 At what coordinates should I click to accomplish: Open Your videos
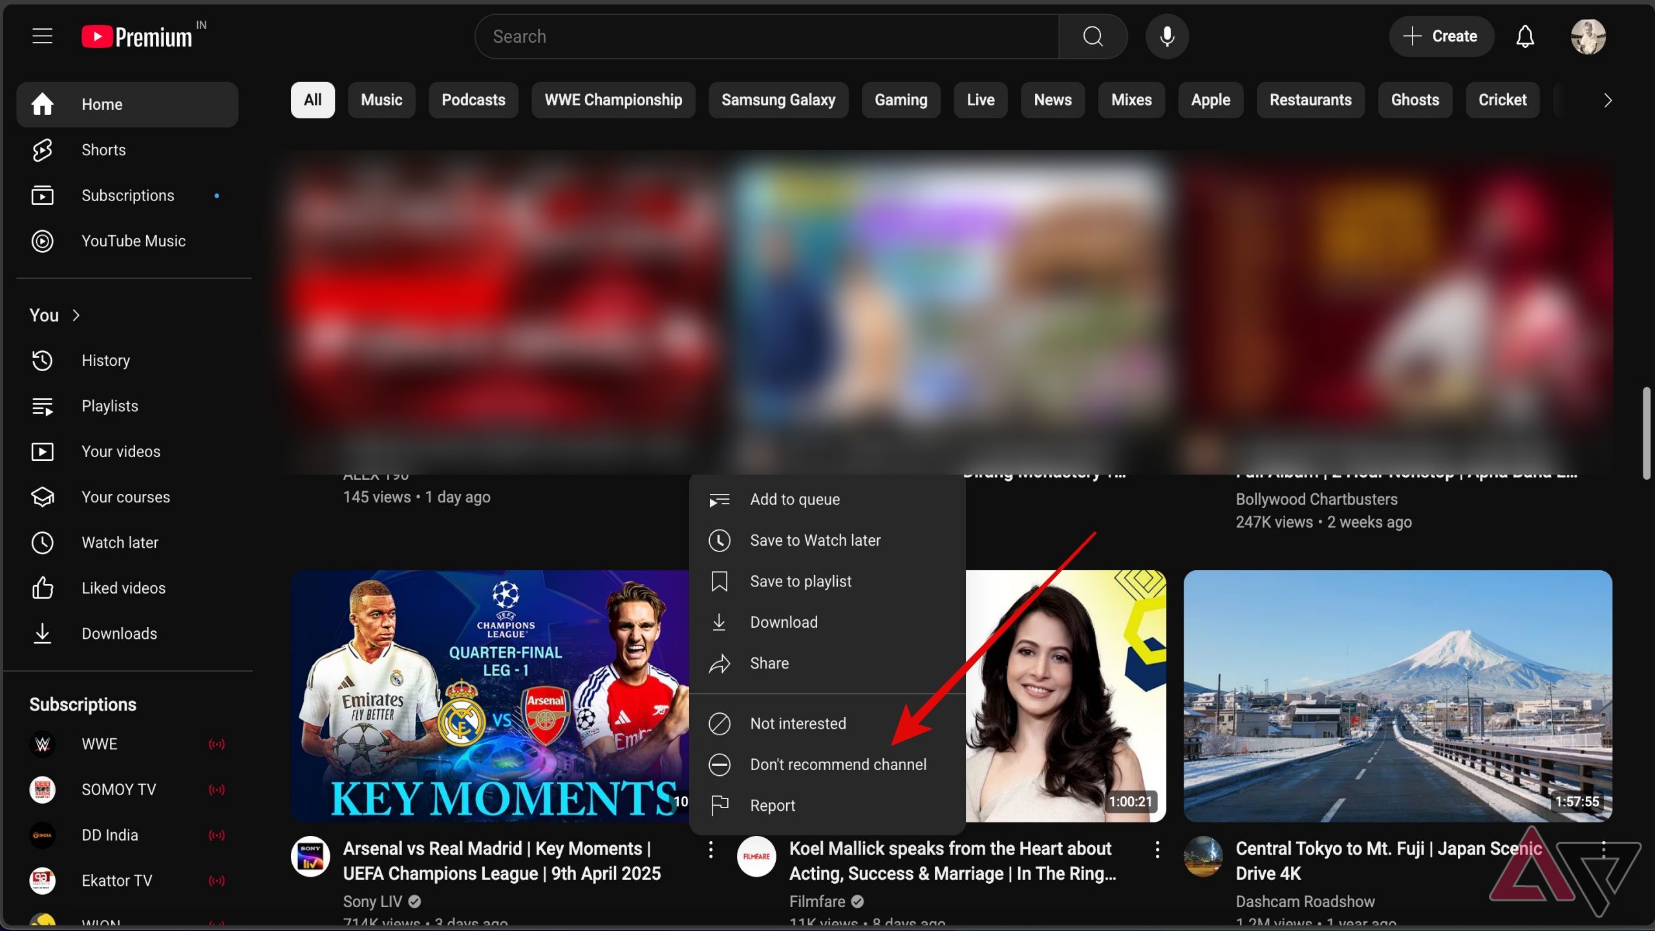click(127, 451)
